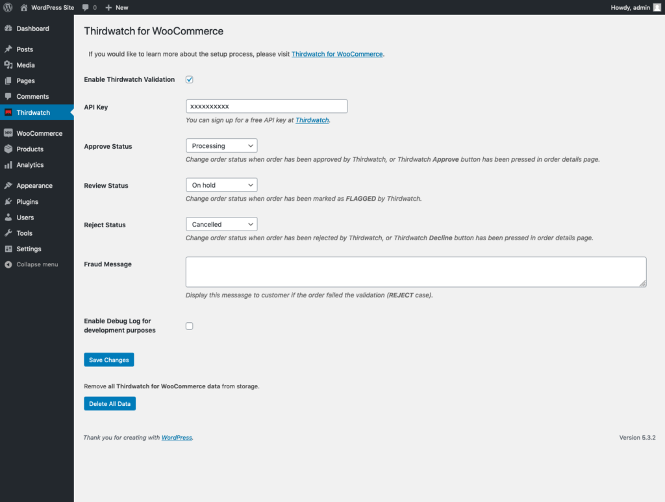The image size is (665, 502).
Task: Disable the Enable Thirdwatch Validation checkbox
Action: [x=190, y=79]
